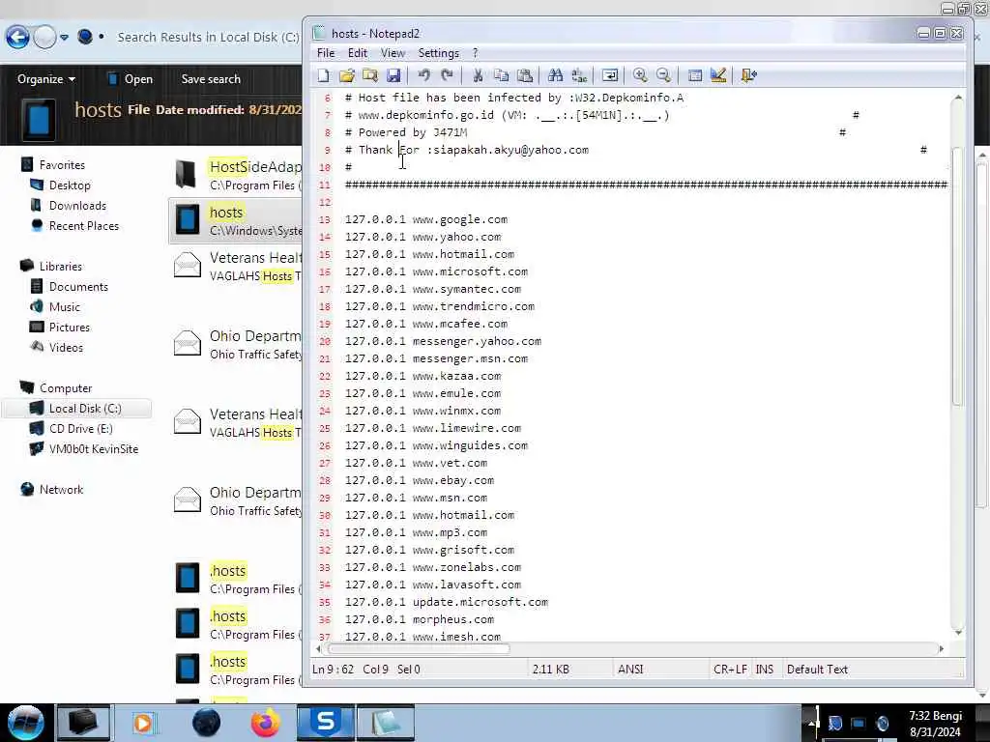Open the customize schemes icon

(x=718, y=75)
